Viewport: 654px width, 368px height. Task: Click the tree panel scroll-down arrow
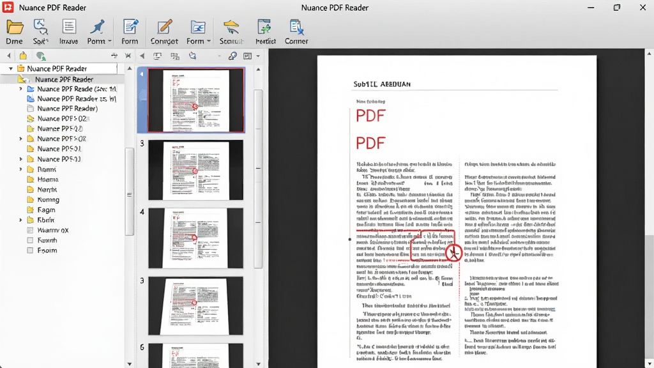[x=129, y=364]
